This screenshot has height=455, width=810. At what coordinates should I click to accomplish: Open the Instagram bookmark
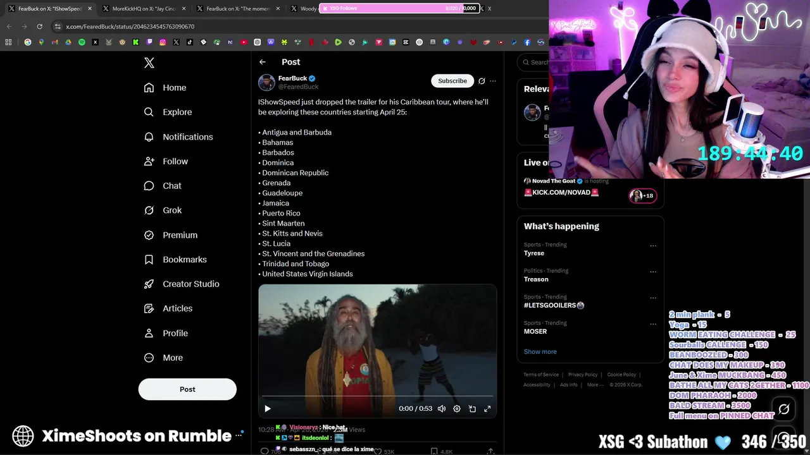[x=163, y=42]
